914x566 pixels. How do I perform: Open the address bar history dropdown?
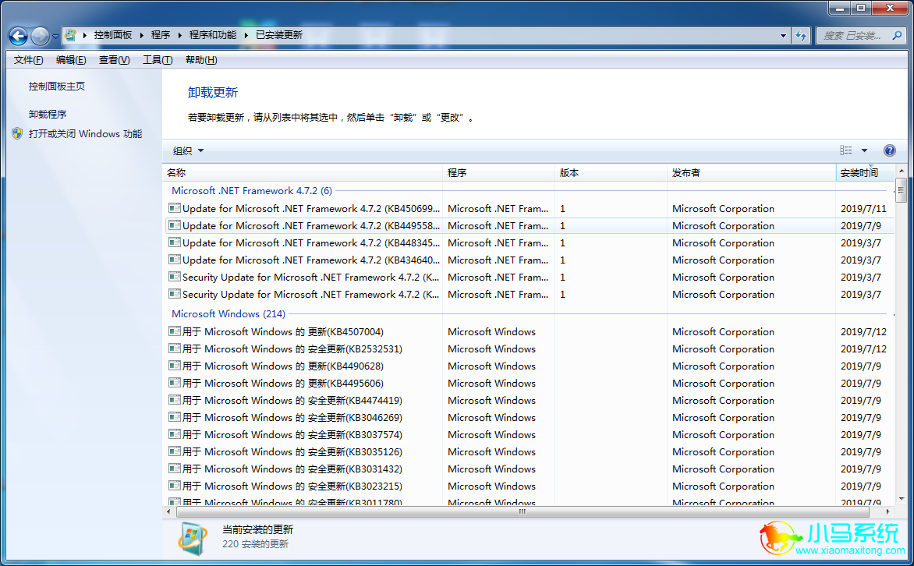[x=783, y=36]
